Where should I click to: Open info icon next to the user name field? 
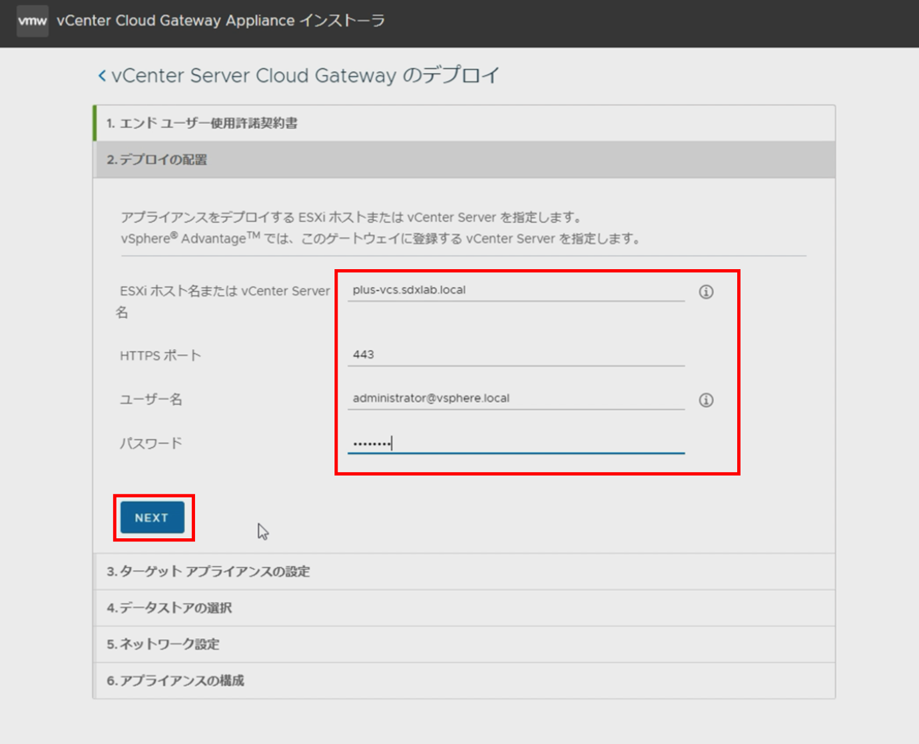[x=706, y=400]
